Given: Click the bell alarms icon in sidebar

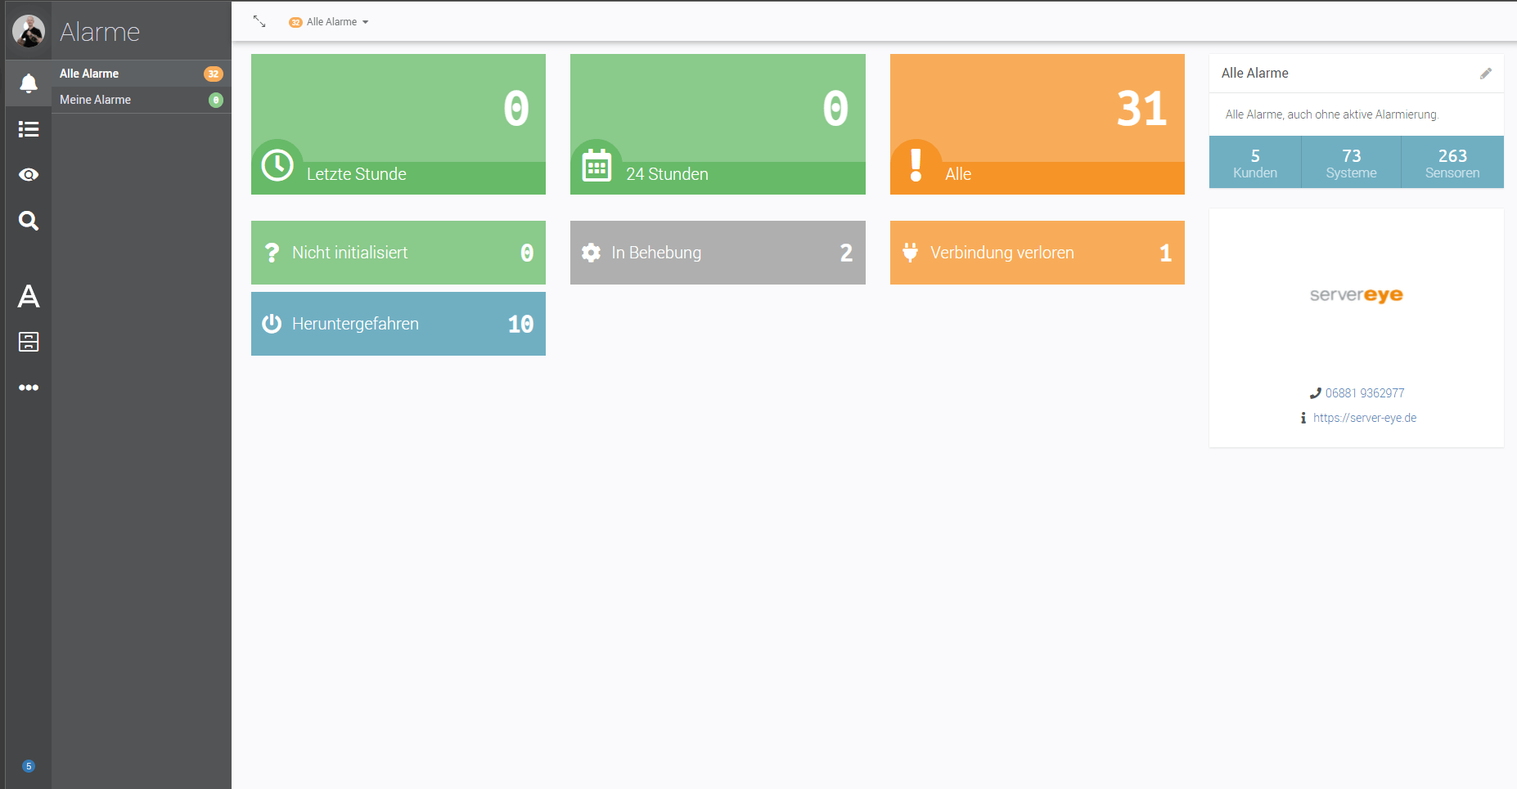Looking at the screenshot, I should (29, 83).
